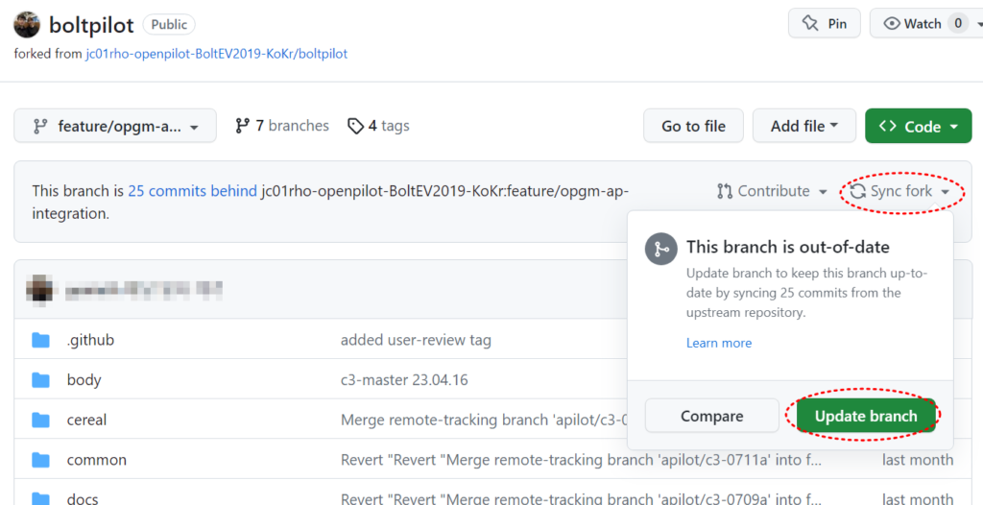This screenshot has height=505, width=983.
Task: Click the pin icon in the Pin button
Action: (810, 24)
